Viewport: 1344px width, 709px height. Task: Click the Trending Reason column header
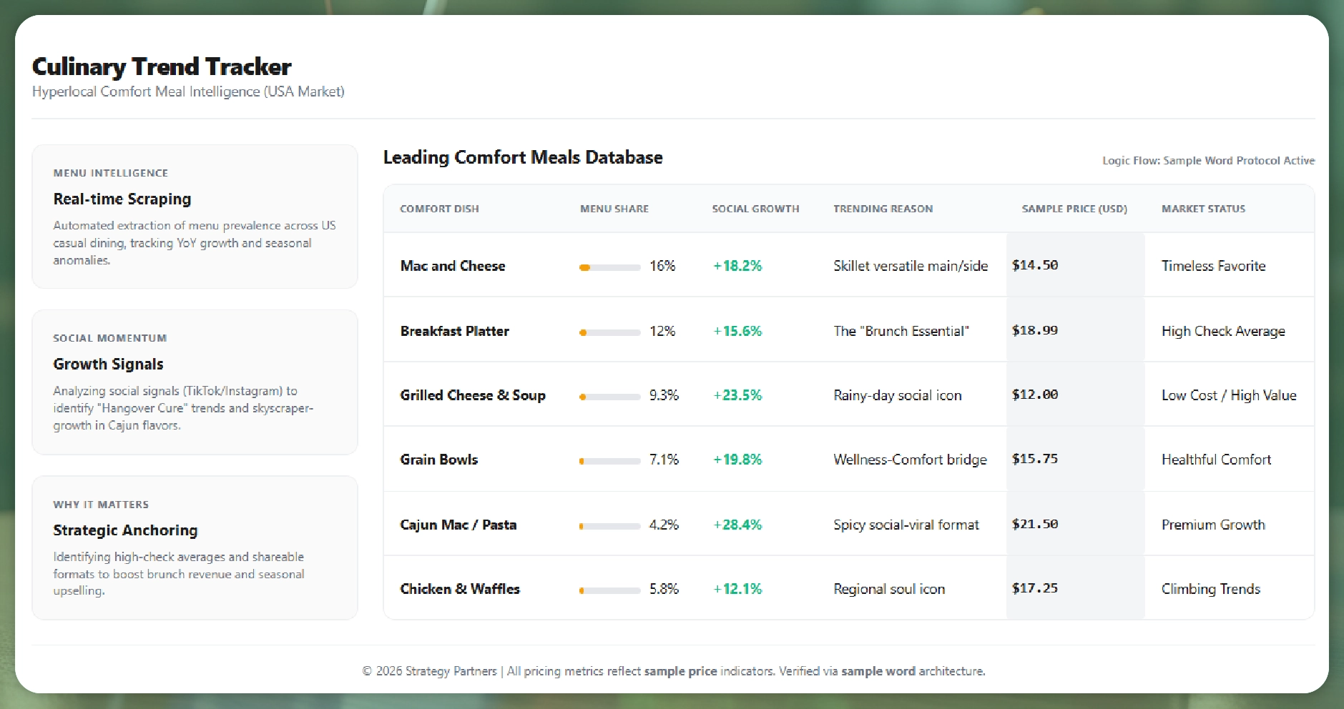click(883, 209)
